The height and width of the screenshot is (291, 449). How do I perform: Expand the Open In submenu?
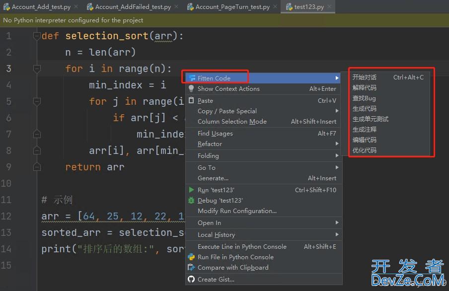tap(263, 222)
